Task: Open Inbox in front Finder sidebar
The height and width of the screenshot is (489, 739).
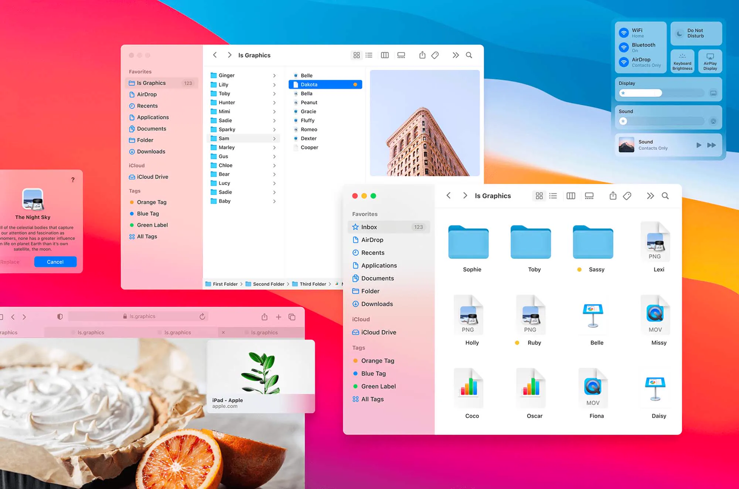Action: [x=389, y=227]
